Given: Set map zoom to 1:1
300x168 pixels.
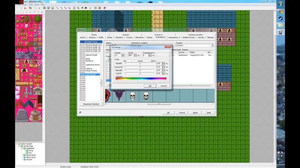Looking at the screenshot, I should [x=57, y=8].
